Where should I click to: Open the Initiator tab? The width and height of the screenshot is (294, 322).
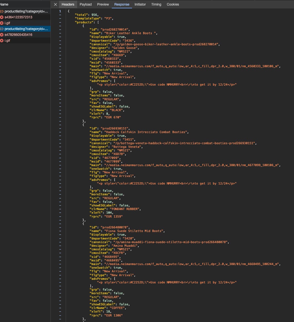[140, 4]
